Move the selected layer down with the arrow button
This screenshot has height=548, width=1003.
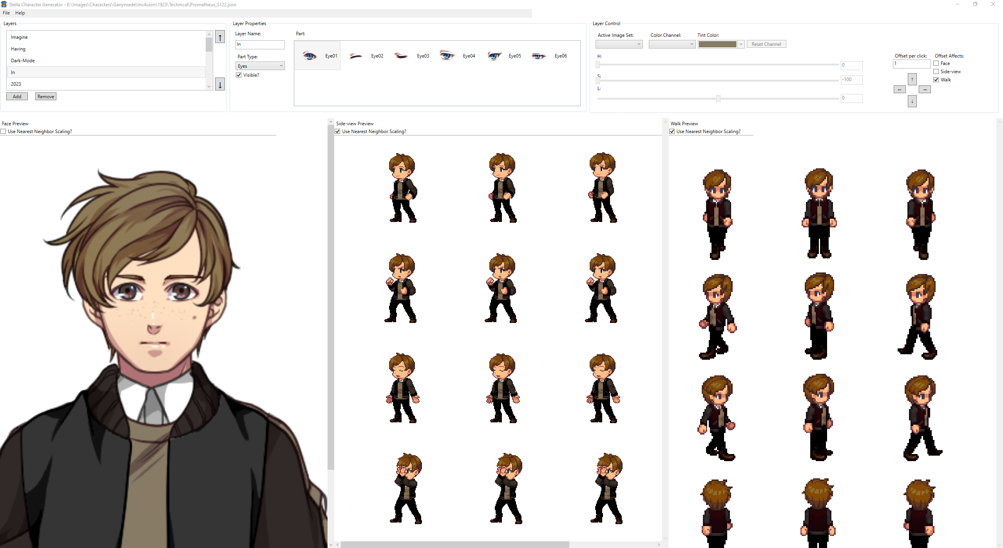220,84
